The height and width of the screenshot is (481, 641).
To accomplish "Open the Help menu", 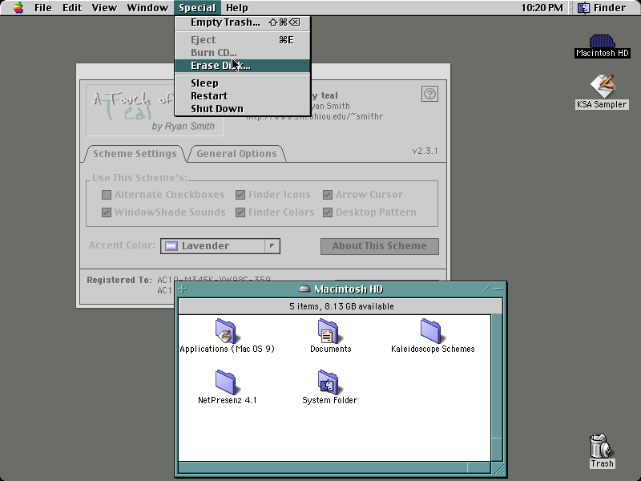I will (236, 8).
